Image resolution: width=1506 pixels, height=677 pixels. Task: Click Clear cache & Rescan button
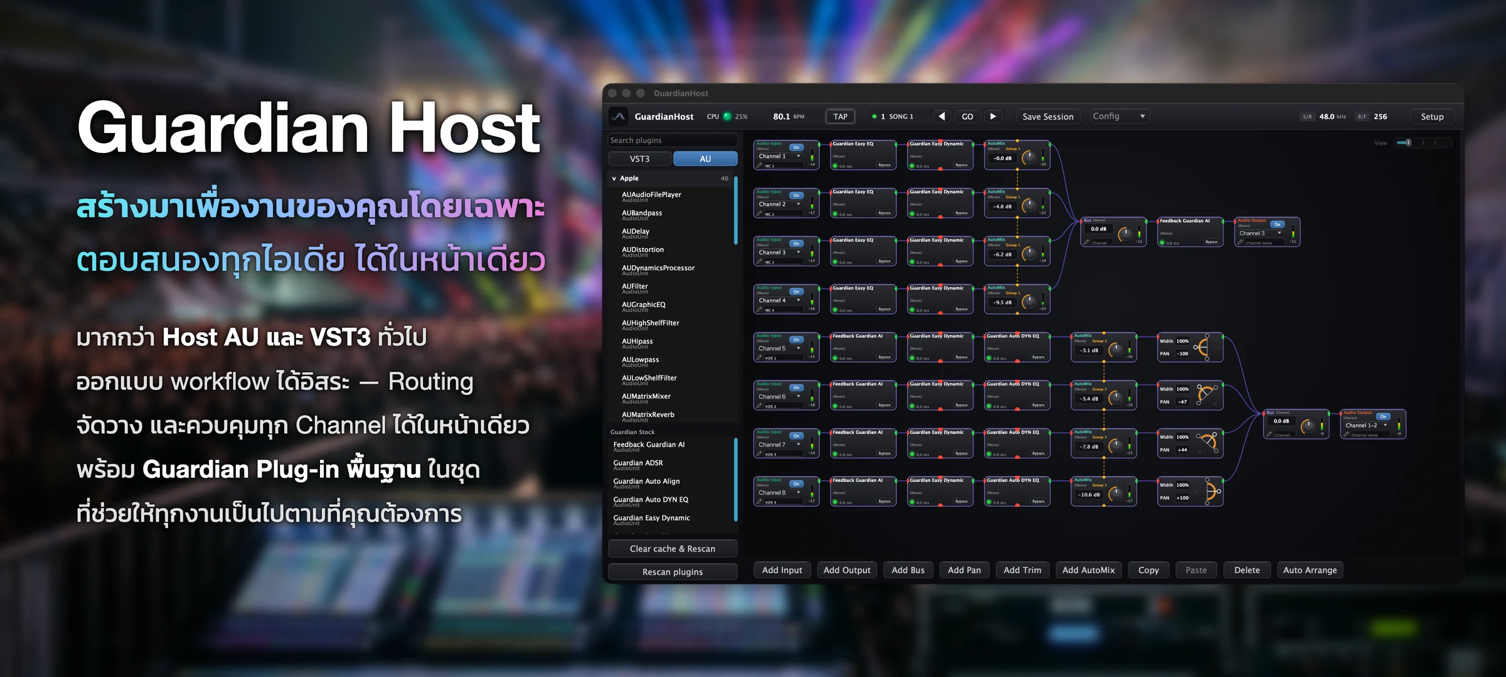[673, 548]
